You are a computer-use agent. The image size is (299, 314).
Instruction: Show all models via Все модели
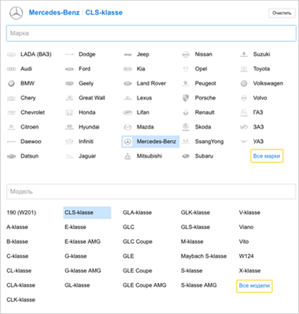254,286
